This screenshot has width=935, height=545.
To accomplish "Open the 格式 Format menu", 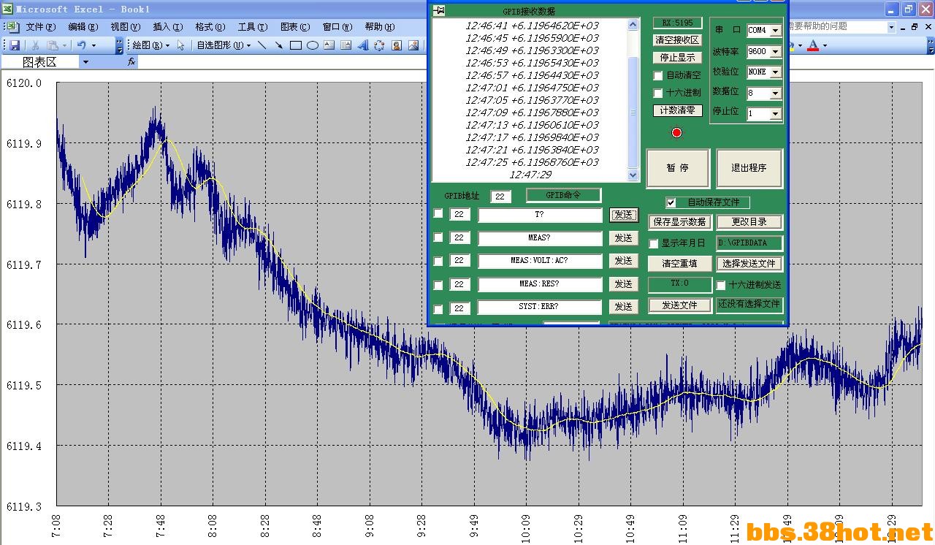I will [x=210, y=27].
